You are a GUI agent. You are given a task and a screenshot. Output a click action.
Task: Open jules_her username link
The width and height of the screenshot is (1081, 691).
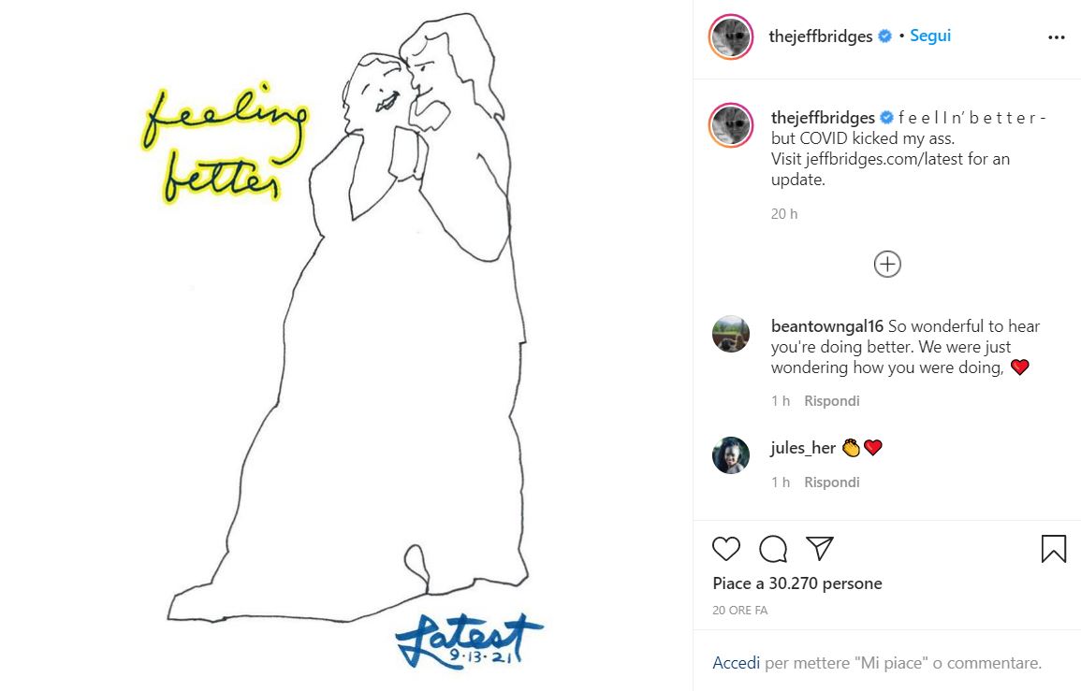point(802,448)
